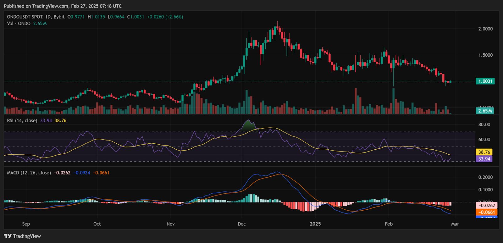Click the 2.65M volume label on the axis
Screen dimensions: 503x243
pyautogui.click(x=485, y=111)
